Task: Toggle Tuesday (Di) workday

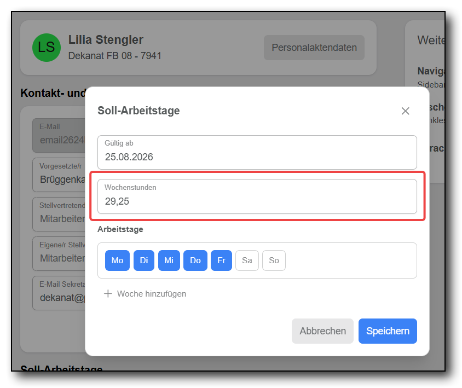Action: (x=144, y=260)
